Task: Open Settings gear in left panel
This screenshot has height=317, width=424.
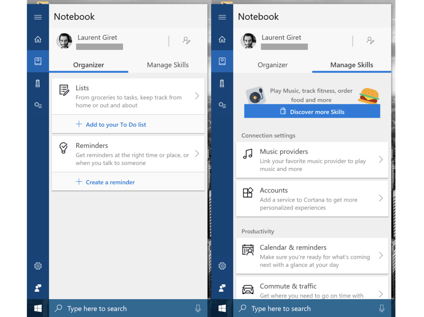Action: (x=38, y=266)
